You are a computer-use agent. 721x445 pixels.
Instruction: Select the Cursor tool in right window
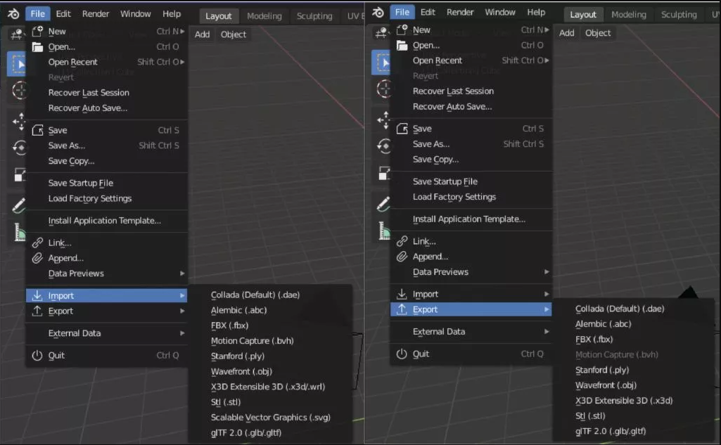pyautogui.click(x=384, y=89)
